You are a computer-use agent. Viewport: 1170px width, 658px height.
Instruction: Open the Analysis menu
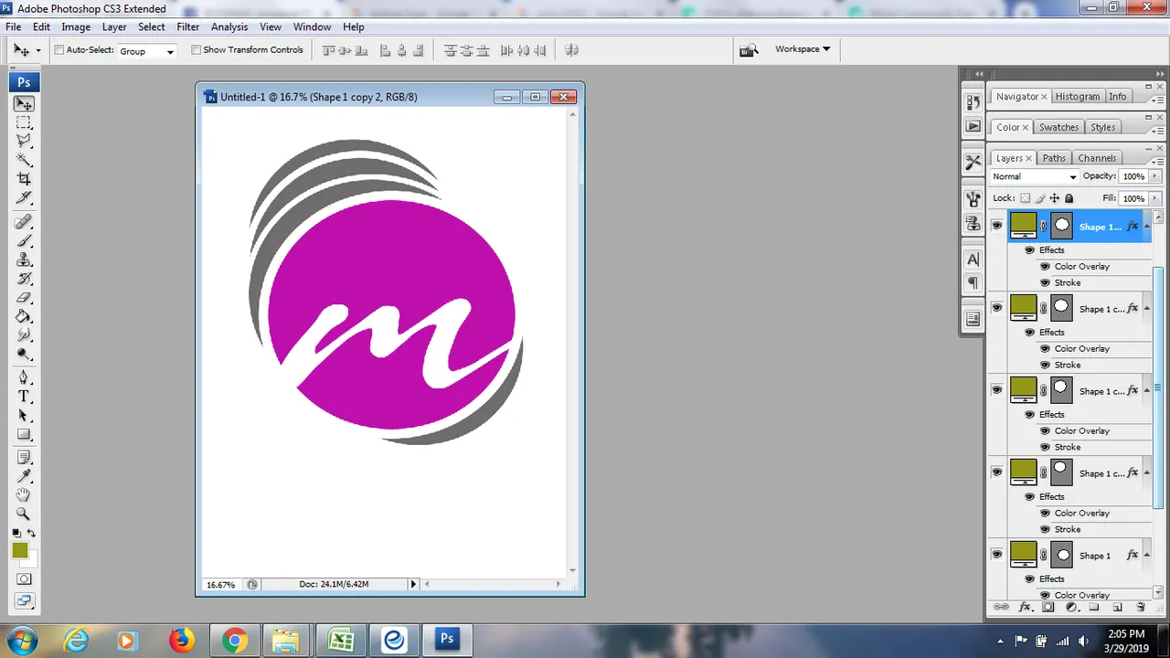(229, 27)
